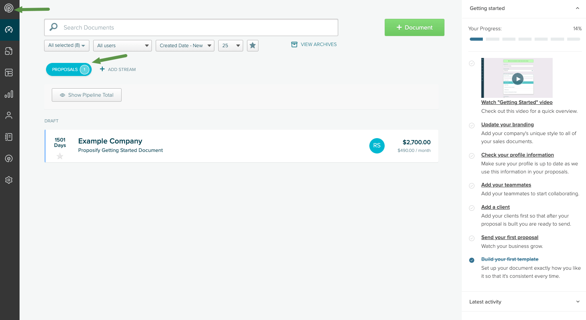Click the Getting Started video thumbnail

click(x=517, y=78)
